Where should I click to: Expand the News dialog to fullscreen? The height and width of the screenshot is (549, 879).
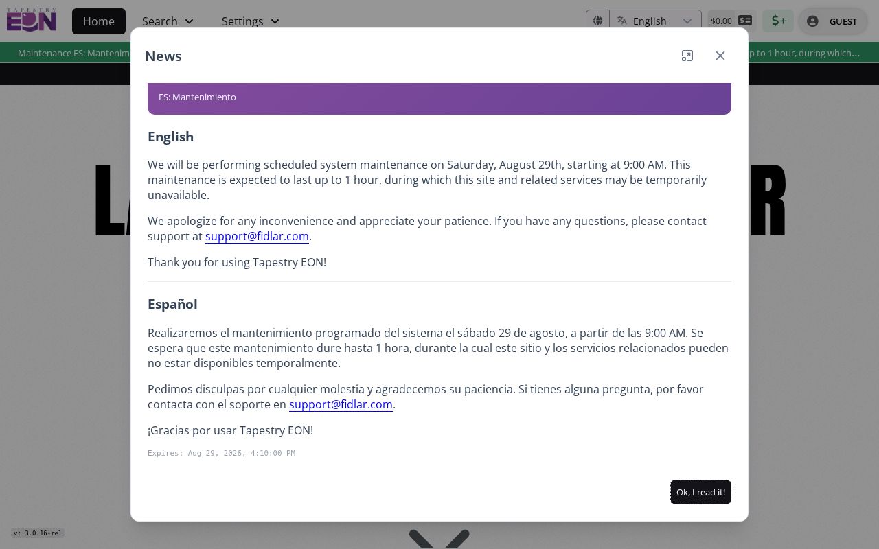pyautogui.click(x=687, y=56)
